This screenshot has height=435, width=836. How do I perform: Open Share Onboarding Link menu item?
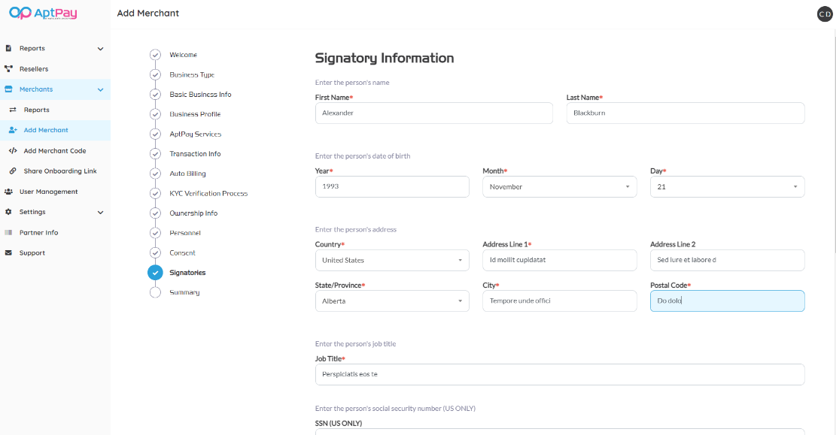click(x=60, y=171)
